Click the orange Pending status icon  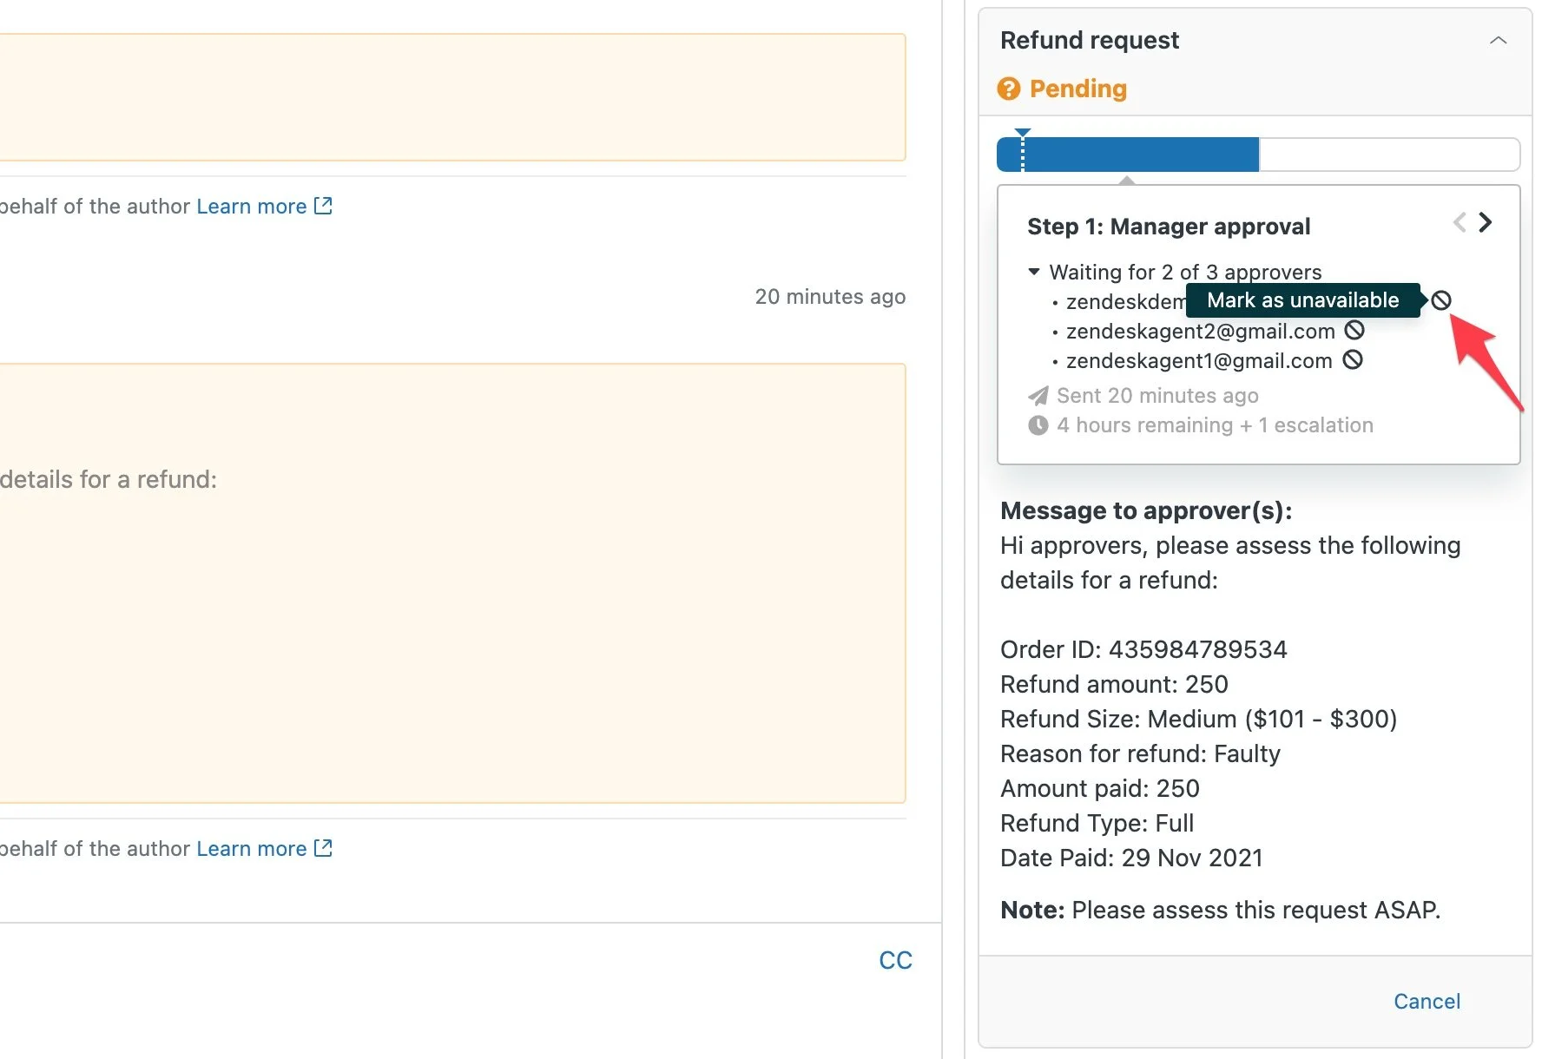pos(1009,89)
